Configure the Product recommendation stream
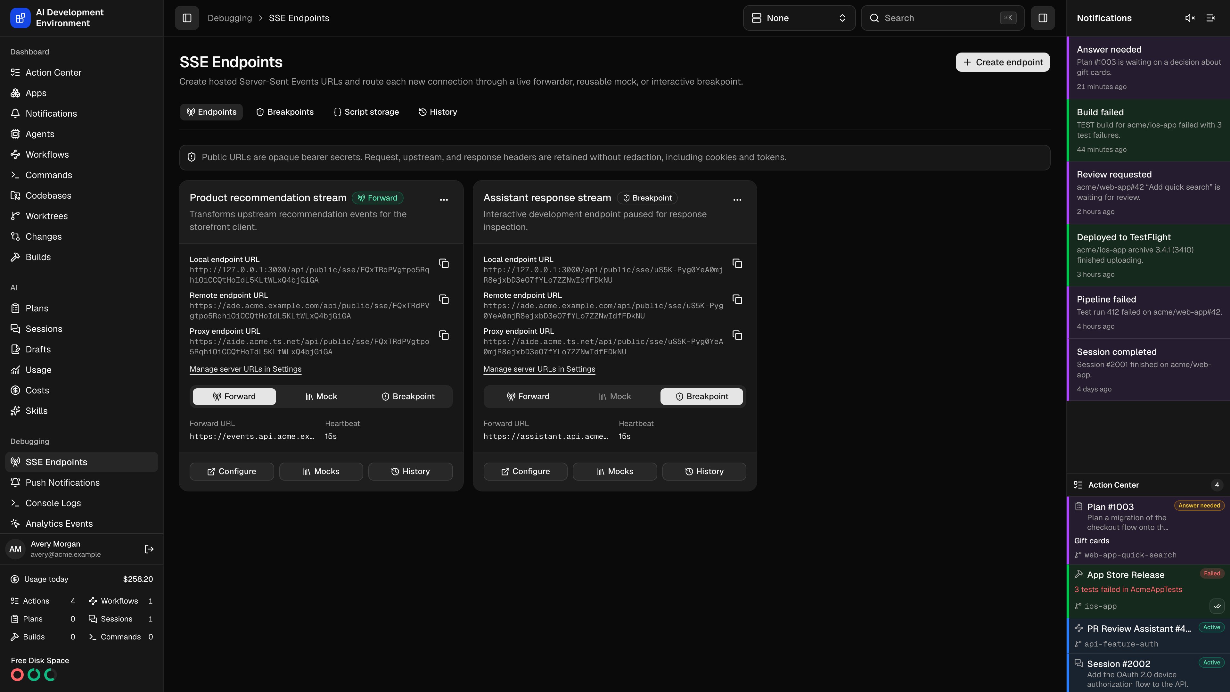Viewport: 1230px width, 692px height. [x=232, y=471]
